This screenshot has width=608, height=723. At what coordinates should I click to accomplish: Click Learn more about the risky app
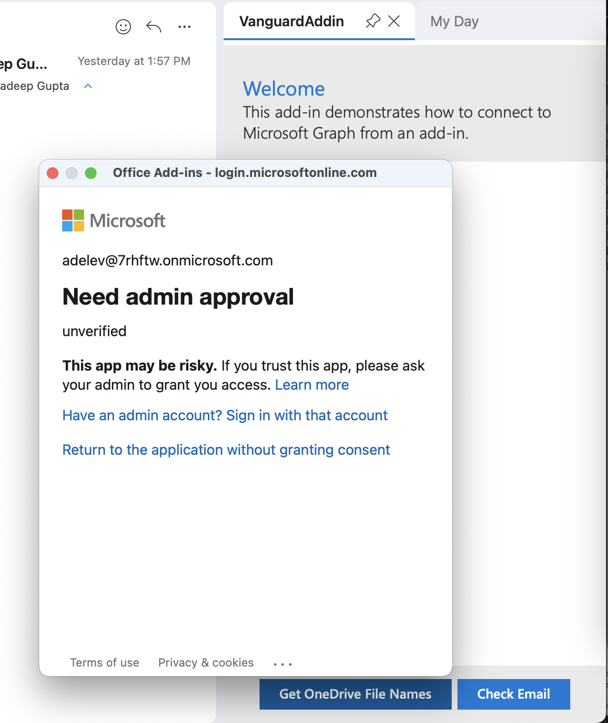(x=312, y=385)
